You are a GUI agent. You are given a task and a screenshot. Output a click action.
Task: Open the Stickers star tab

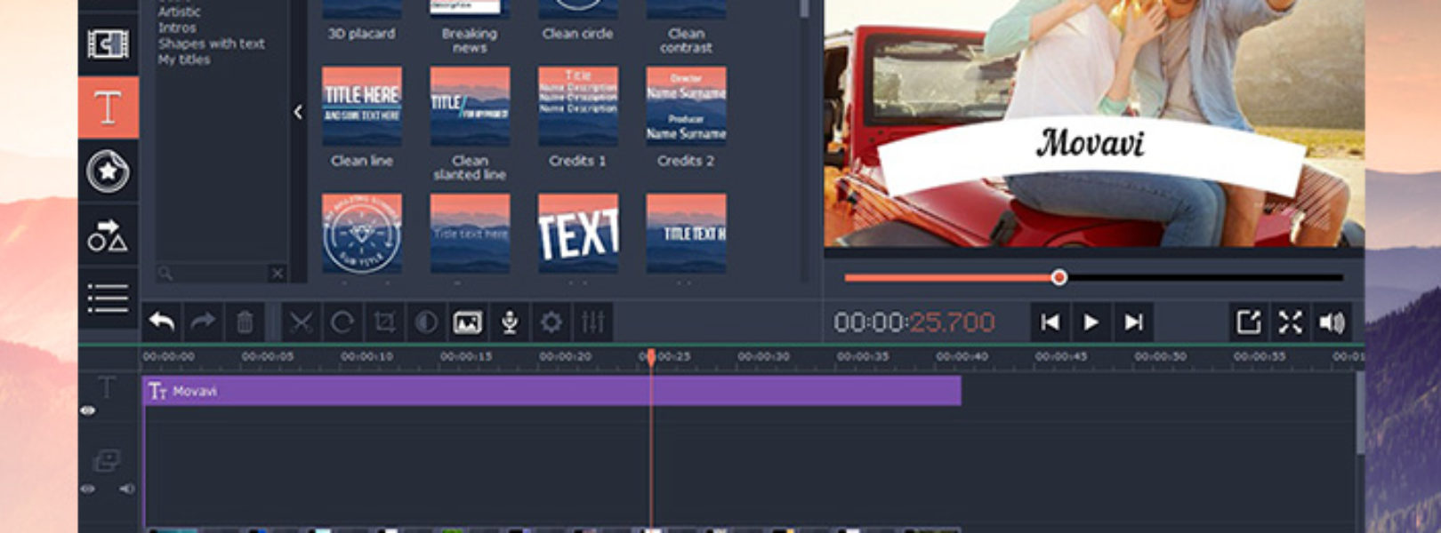tap(108, 171)
